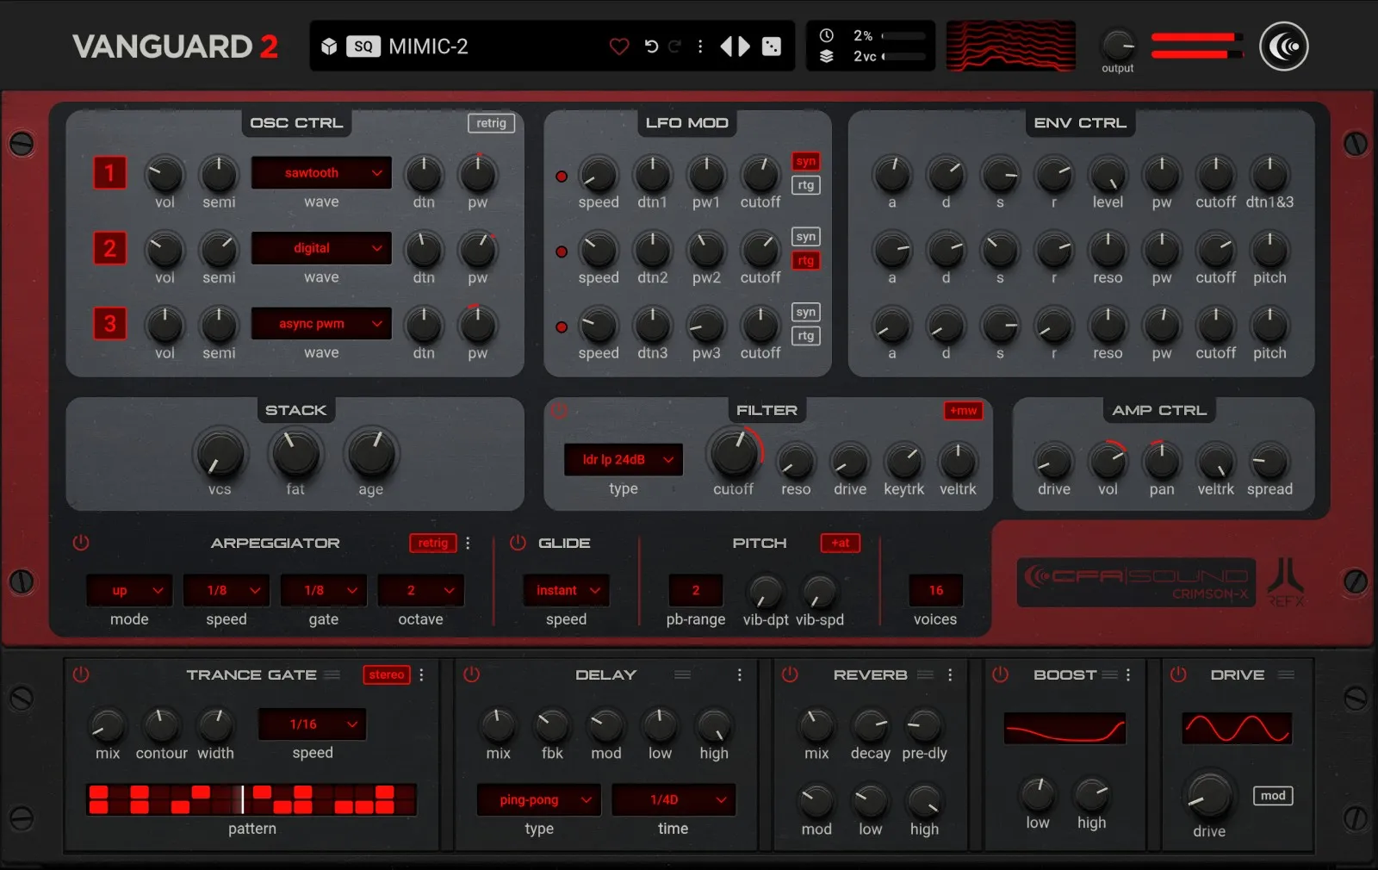Toggle the Delay power button
Viewport: 1378px width, 870px height.
471,674
